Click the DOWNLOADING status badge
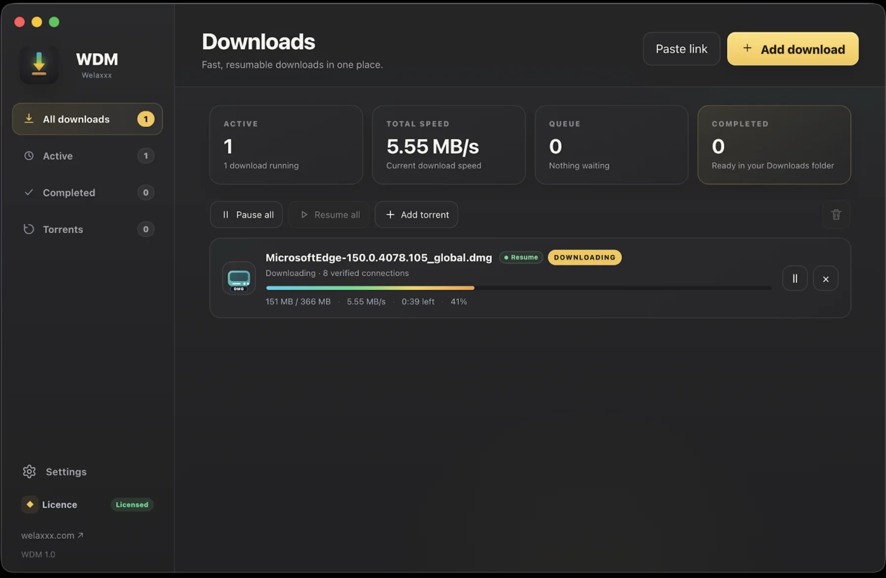Viewport: 886px width, 578px height. click(585, 257)
